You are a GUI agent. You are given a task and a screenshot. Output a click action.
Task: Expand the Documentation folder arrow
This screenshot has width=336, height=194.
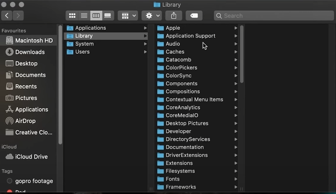coord(236,147)
